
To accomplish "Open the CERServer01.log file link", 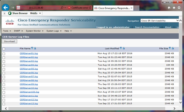I will pos(29,54).
